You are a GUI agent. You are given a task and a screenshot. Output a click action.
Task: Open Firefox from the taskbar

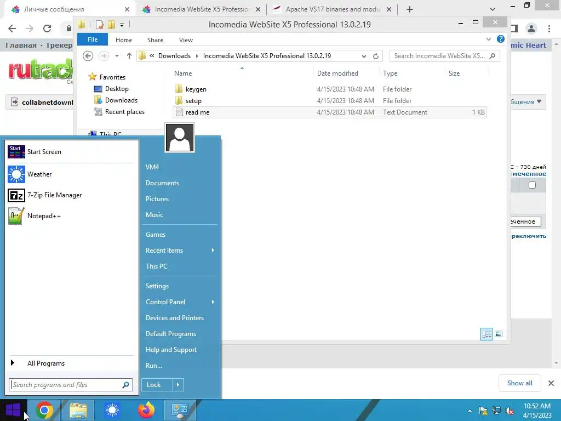[x=146, y=410]
